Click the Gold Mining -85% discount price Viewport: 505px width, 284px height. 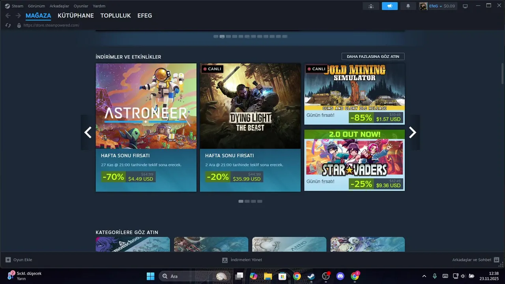pyautogui.click(x=376, y=118)
